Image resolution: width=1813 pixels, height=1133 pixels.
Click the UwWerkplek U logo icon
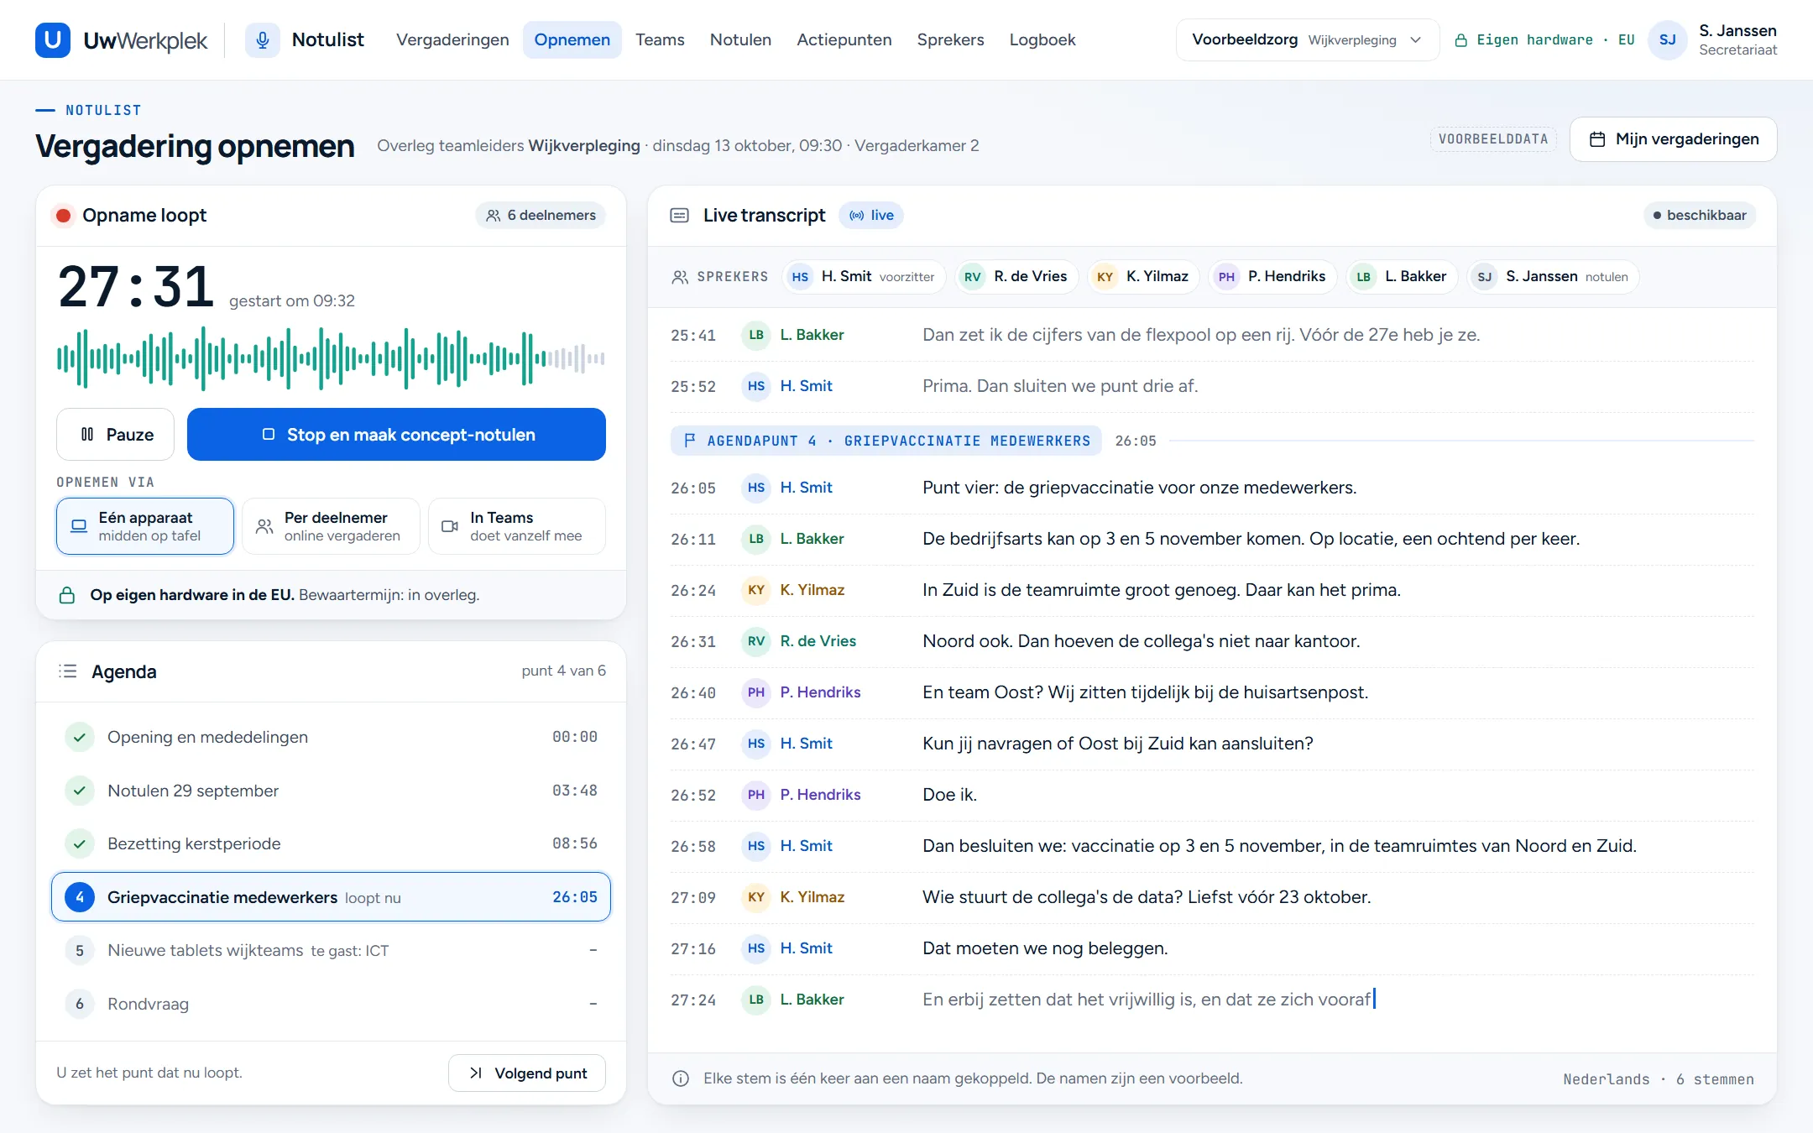tap(53, 40)
